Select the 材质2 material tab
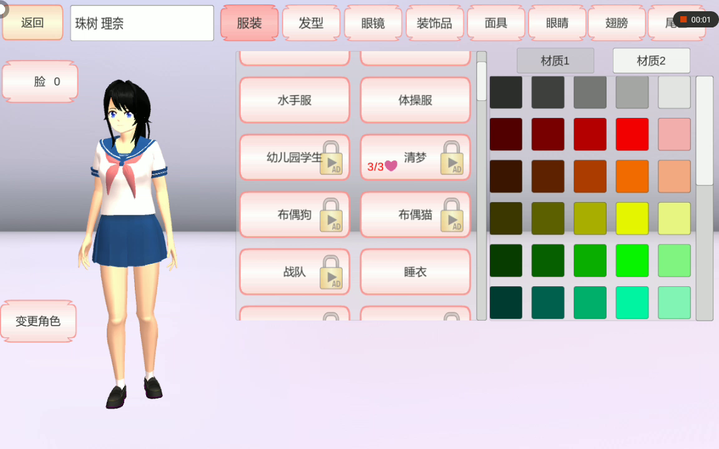The image size is (719, 449). pos(651,60)
